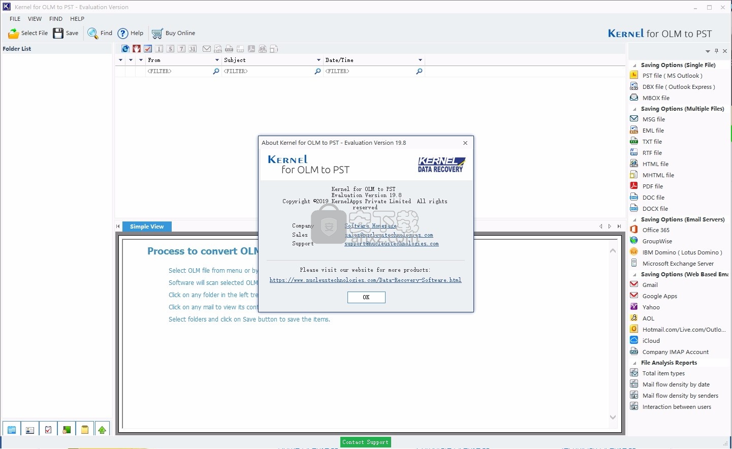Click the 31-day calendar view icon
732x449 pixels.
tap(193, 49)
